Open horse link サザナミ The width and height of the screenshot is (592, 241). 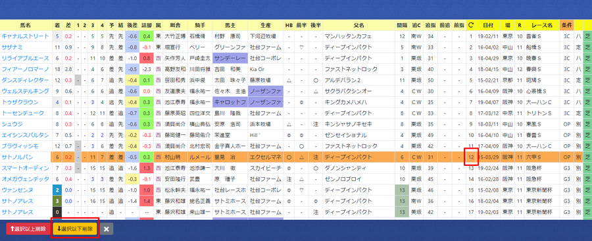[12, 47]
